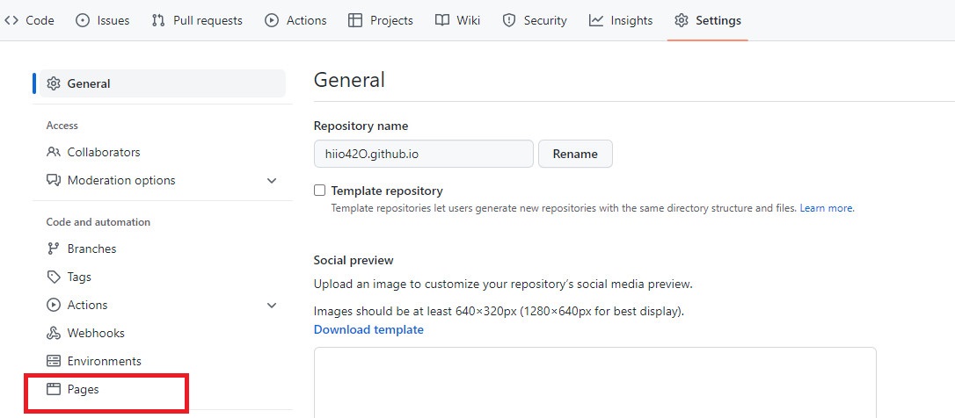The width and height of the screenshot is (955, 418).
Task: Open the Actions tab in top navigation
Action: 296,21
